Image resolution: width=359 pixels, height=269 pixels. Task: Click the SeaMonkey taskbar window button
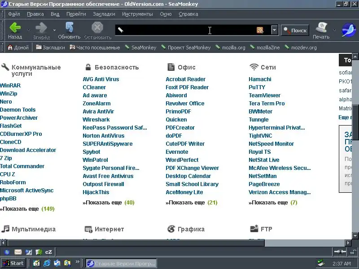121,264
